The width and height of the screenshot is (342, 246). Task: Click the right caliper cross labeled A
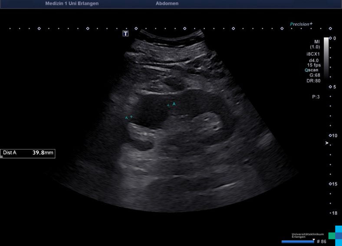[x=168, y=105]
